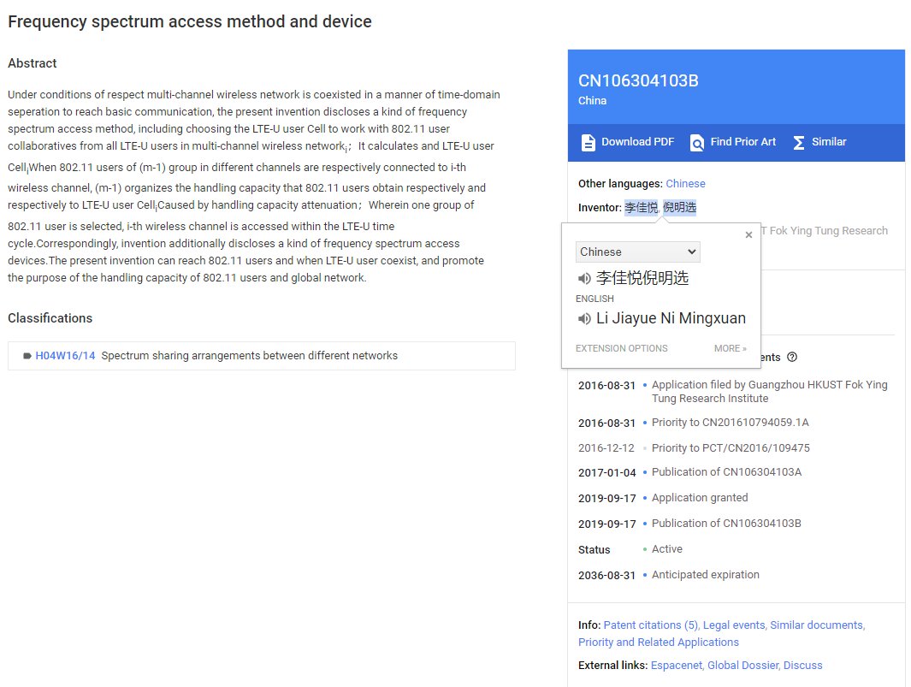Click inventor name 李佳悦
Image resolution: width=911 pixels, height=687 pixels.
pyautogui.click(x=642, y=208)
